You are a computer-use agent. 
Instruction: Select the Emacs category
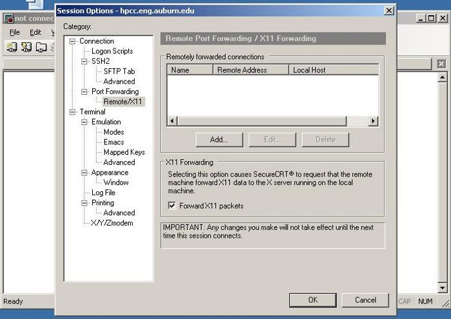[x=113, y=142]
